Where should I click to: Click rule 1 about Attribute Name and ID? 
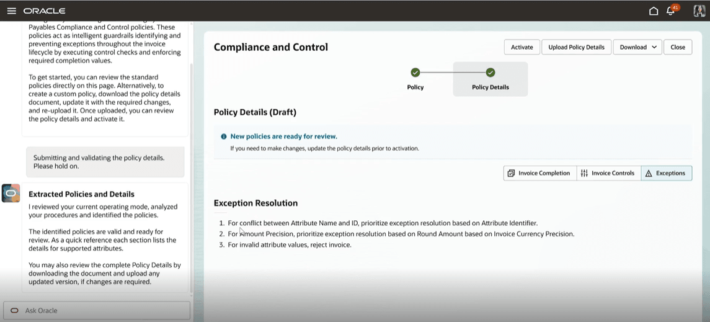pos(383,223)
